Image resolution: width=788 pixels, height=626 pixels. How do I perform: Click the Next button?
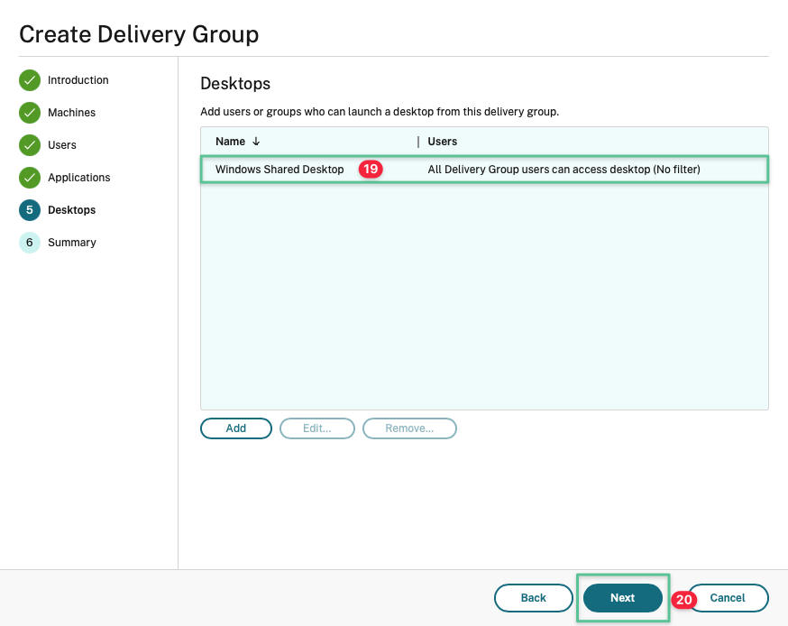[x=623, y=598]
